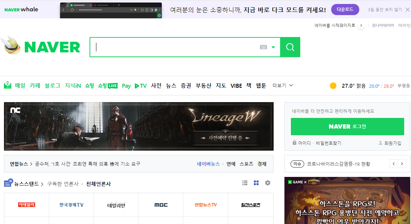Click the MBC publisher logo
This screenshot has height=224, width=411.
pos(161,205)
